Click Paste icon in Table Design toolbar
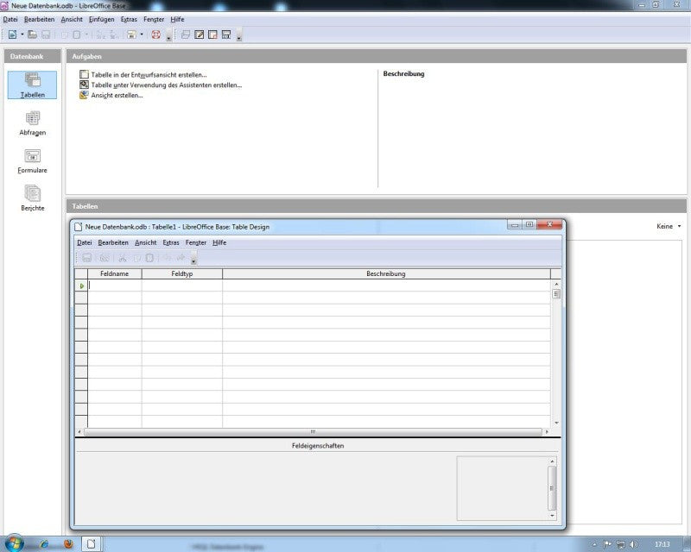Image resolution: width=691 pixels, height=552 pixels. (x=149, y=258)
